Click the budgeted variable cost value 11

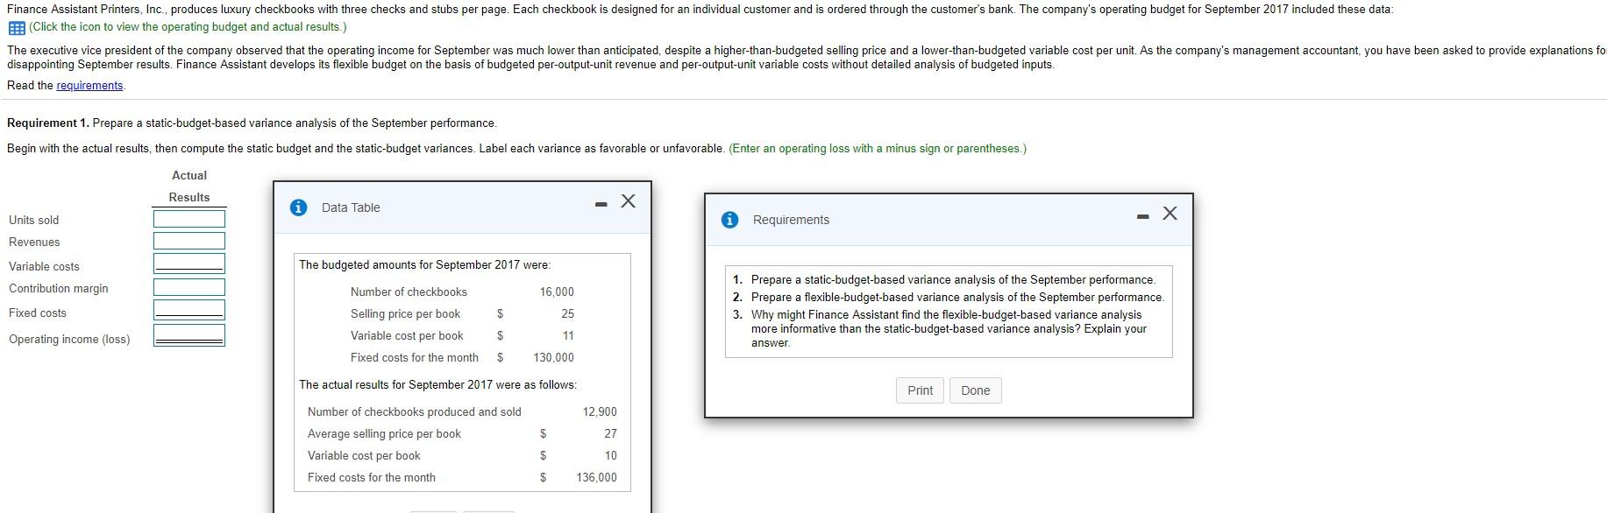coord(568,335)
